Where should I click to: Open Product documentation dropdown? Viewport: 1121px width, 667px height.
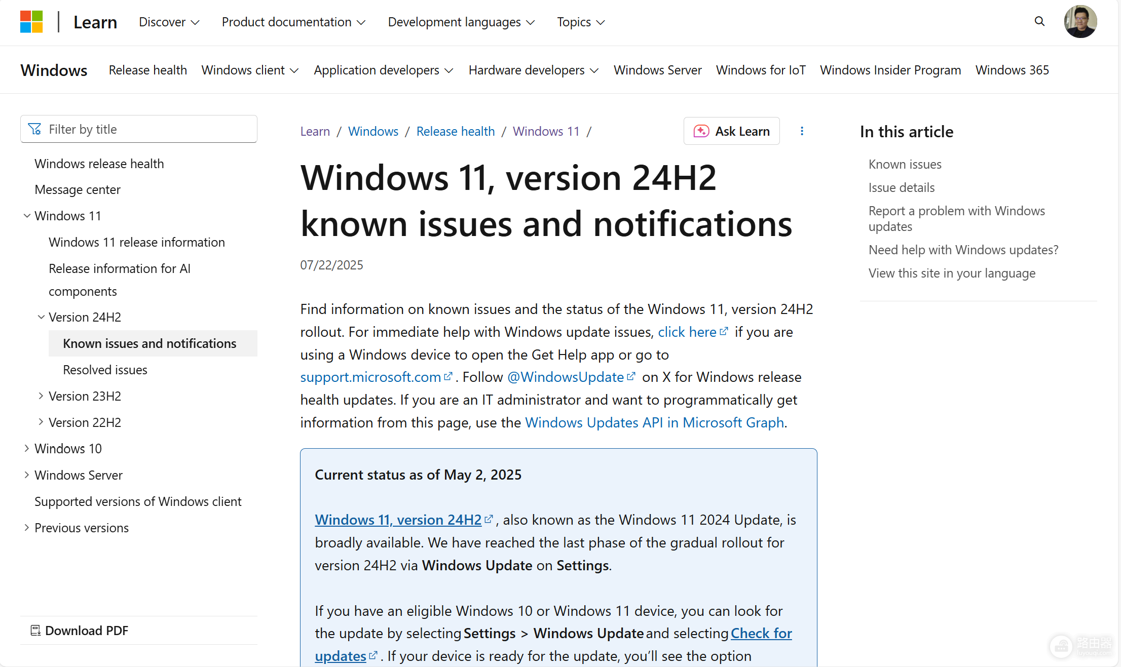(293, 22)
